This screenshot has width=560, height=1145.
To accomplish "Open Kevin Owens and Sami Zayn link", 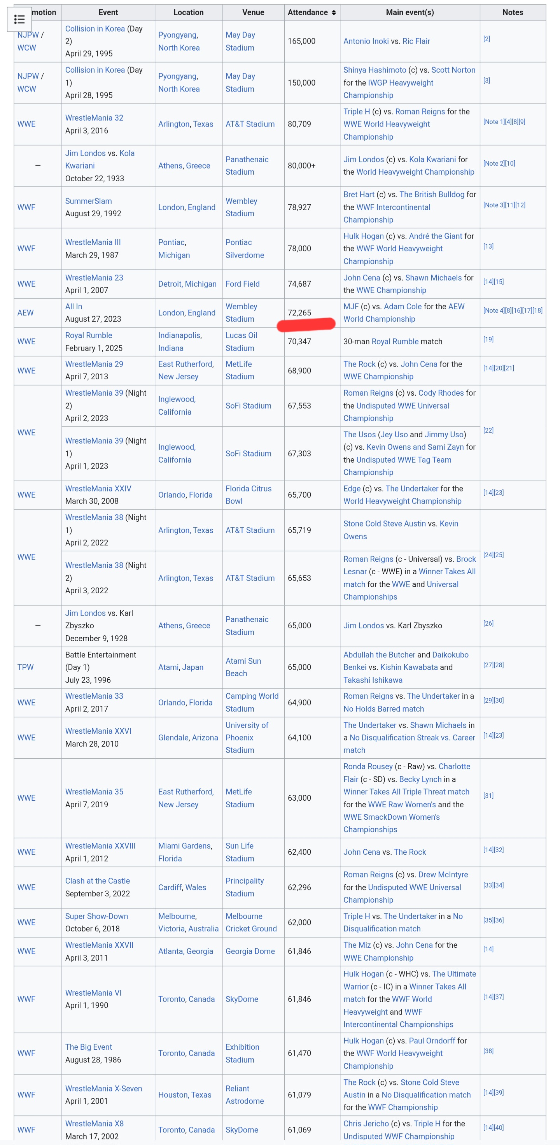I will click(x=415, y=447).
